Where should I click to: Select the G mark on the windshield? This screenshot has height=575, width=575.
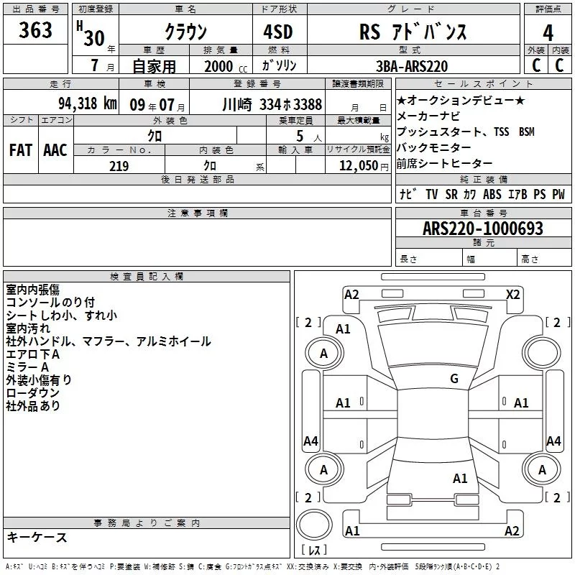pyautogui.click(x=454, y=379)
